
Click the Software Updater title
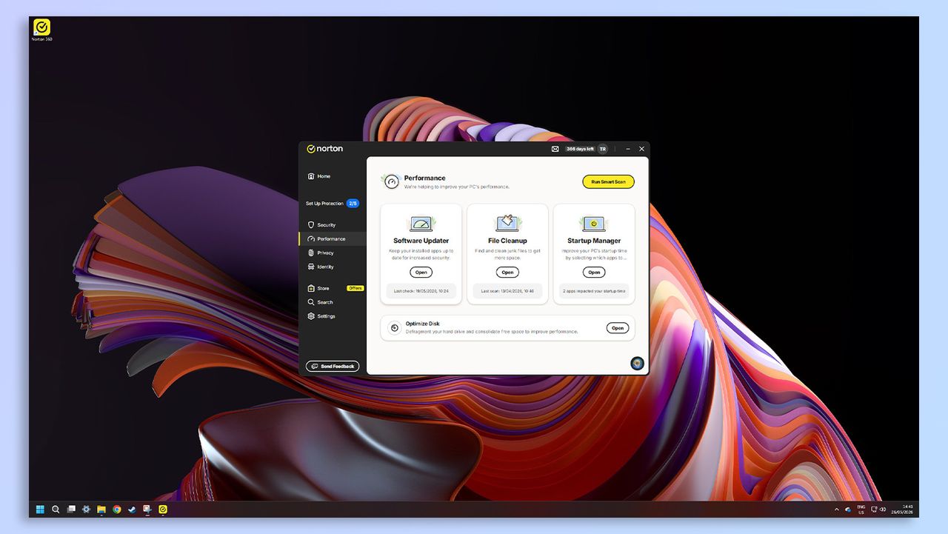(421, 241)
